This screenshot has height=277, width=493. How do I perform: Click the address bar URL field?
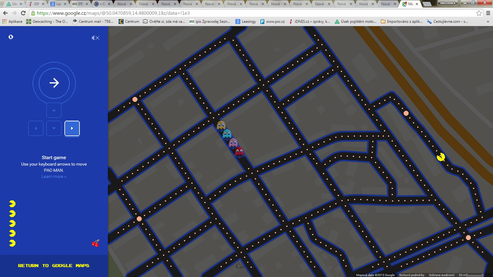[246, 13]
